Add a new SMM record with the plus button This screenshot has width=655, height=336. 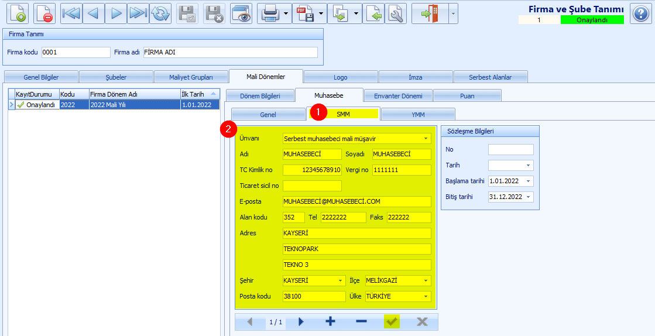(x=330, y=321)
